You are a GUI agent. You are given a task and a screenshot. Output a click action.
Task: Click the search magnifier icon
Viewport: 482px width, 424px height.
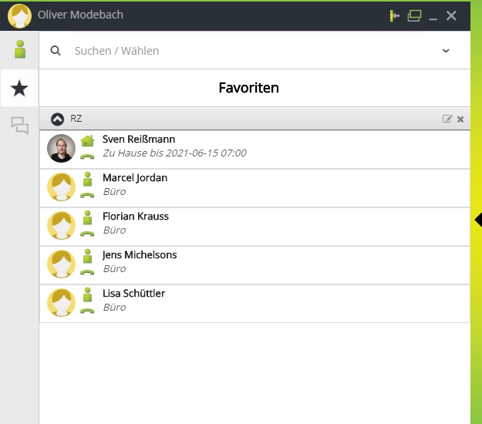pyautogui.click(x=56, y=51)
